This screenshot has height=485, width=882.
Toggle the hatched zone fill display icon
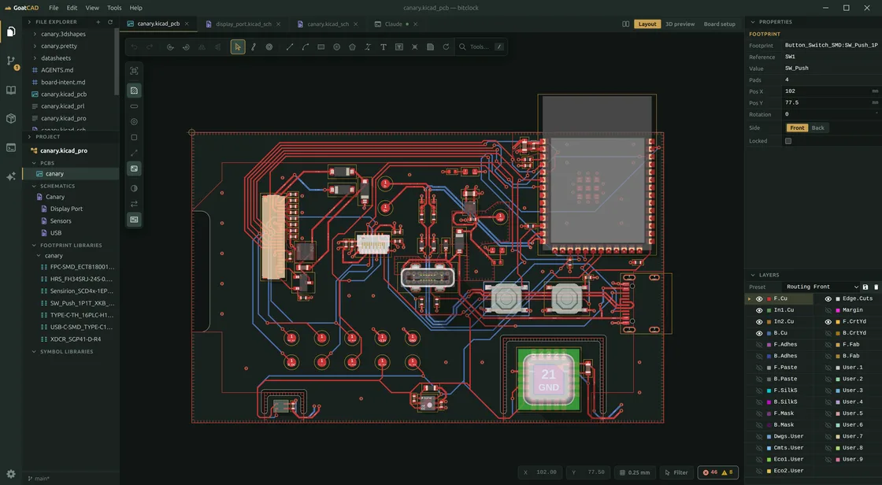(134, 90)
